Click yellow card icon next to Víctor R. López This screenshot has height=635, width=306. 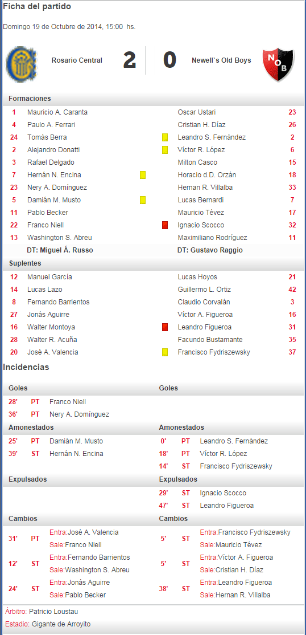[165, 150]
